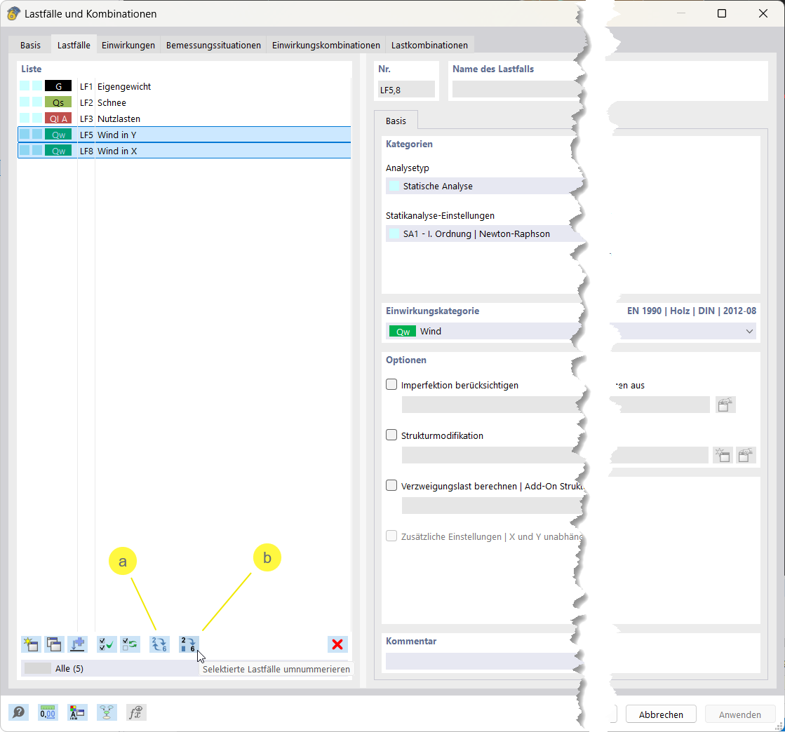The image size is (785, 732).
Task: Select LF8 Wind in X row
Action: [x=184, y=151]
